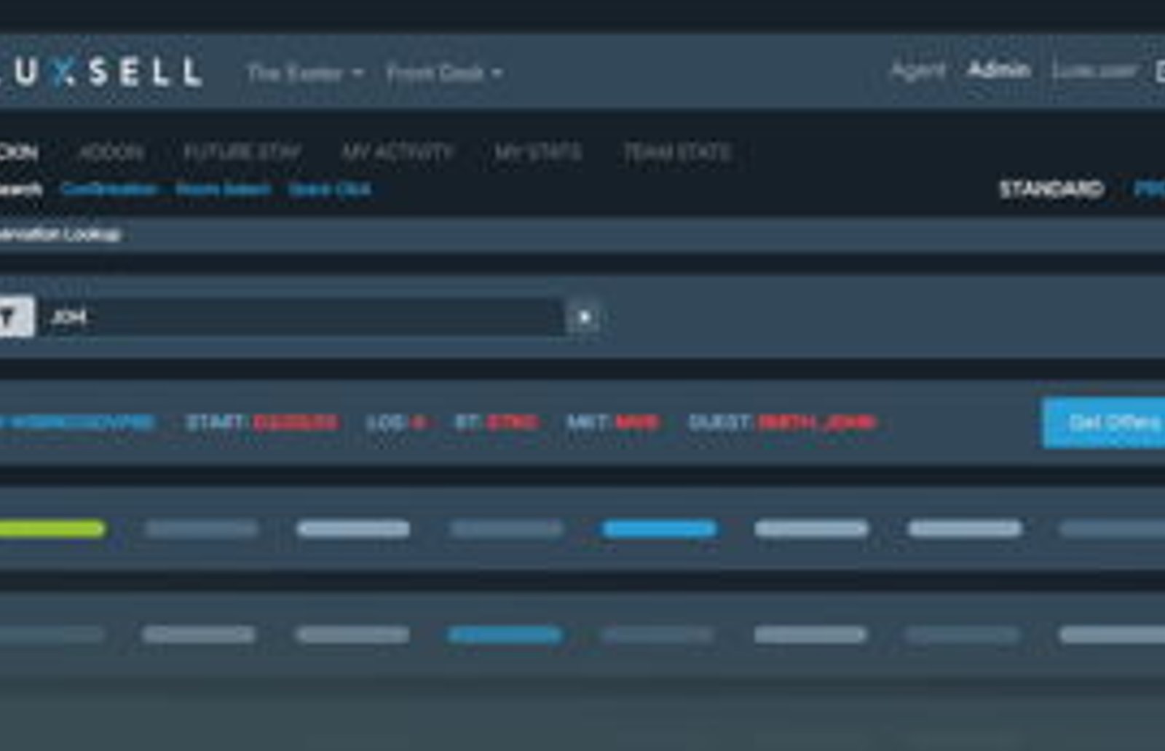Click the LOS value
Viewport: 1165px width, 751px height.
point(419,423)
